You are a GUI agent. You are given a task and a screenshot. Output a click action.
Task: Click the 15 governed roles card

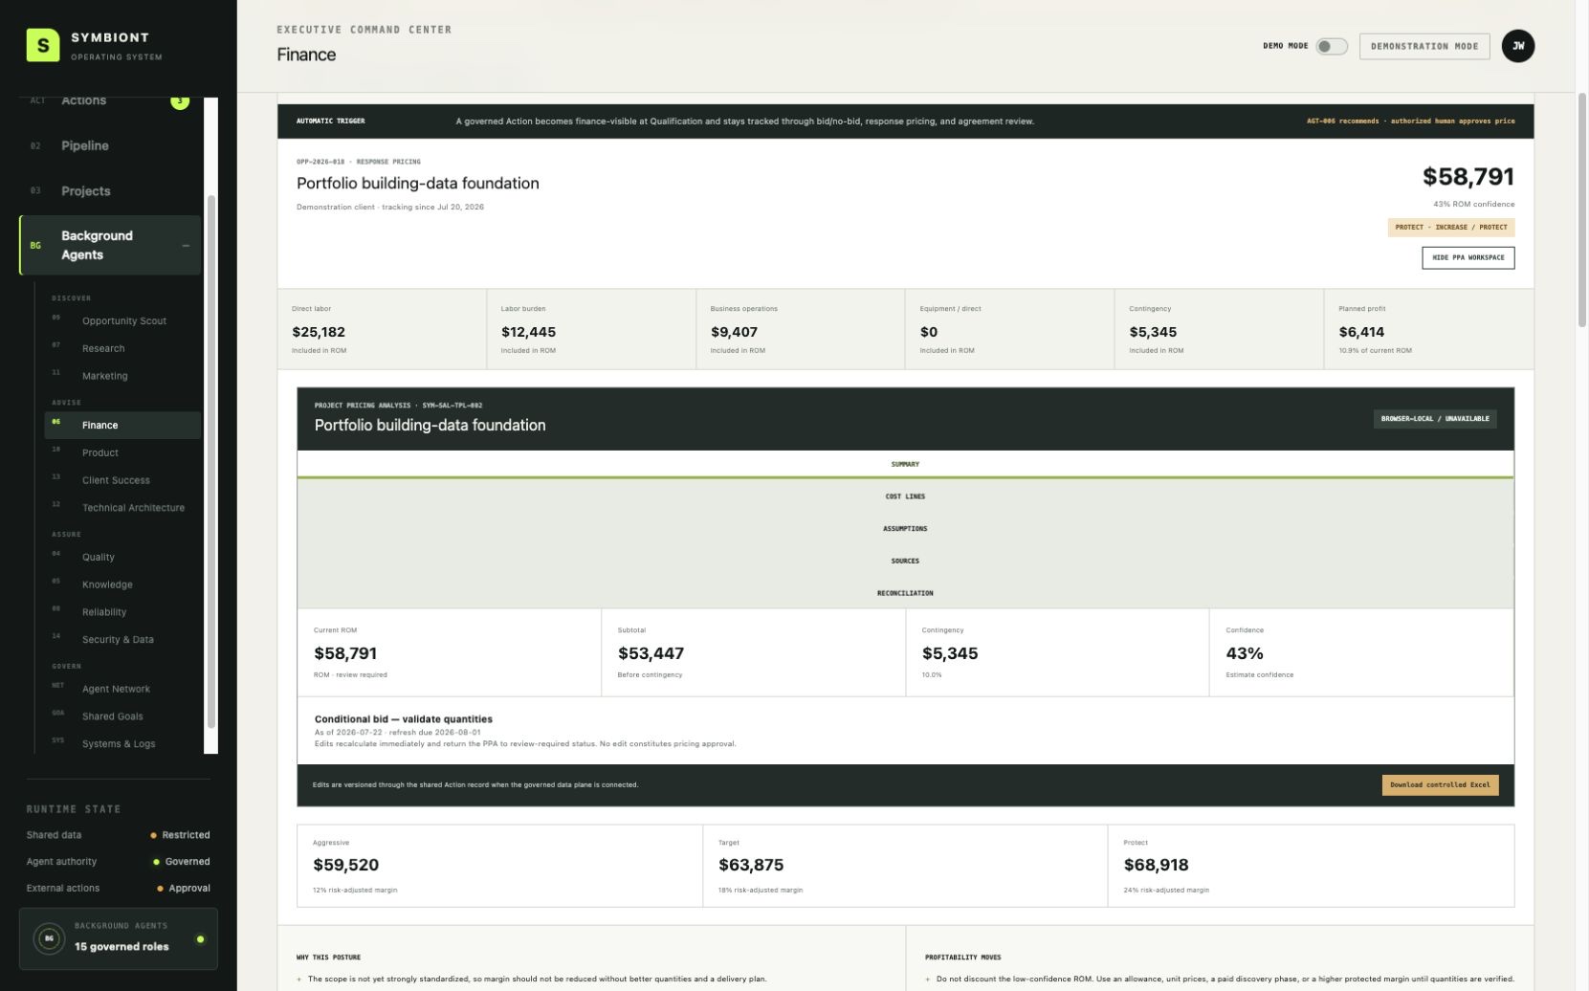119,939
